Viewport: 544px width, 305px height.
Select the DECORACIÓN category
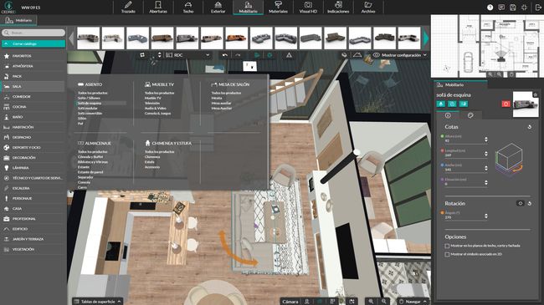(x=33, y=158)
